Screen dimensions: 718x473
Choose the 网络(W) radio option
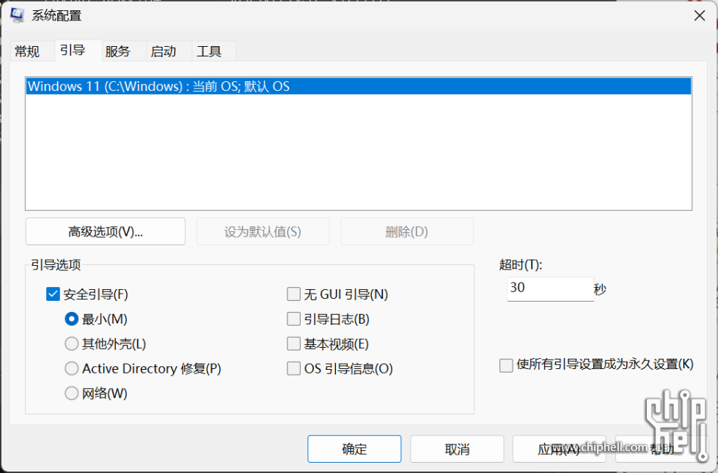71,393
